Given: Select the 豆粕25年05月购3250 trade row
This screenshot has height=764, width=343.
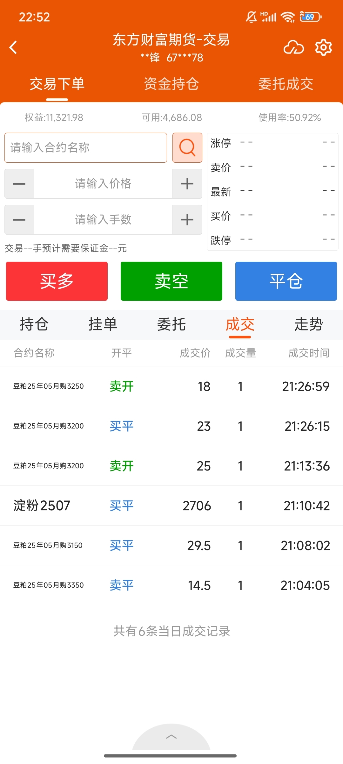Looking at the screenshot, I should click(x=171, y=386).
